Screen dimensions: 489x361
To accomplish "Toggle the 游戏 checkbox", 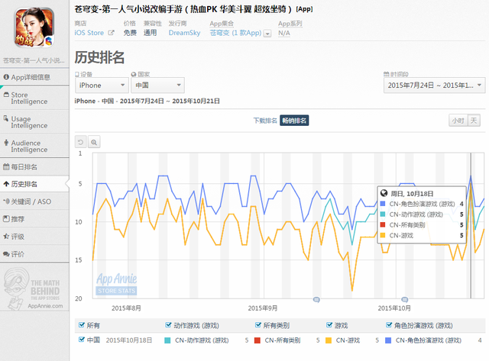I will pos(329,325).
